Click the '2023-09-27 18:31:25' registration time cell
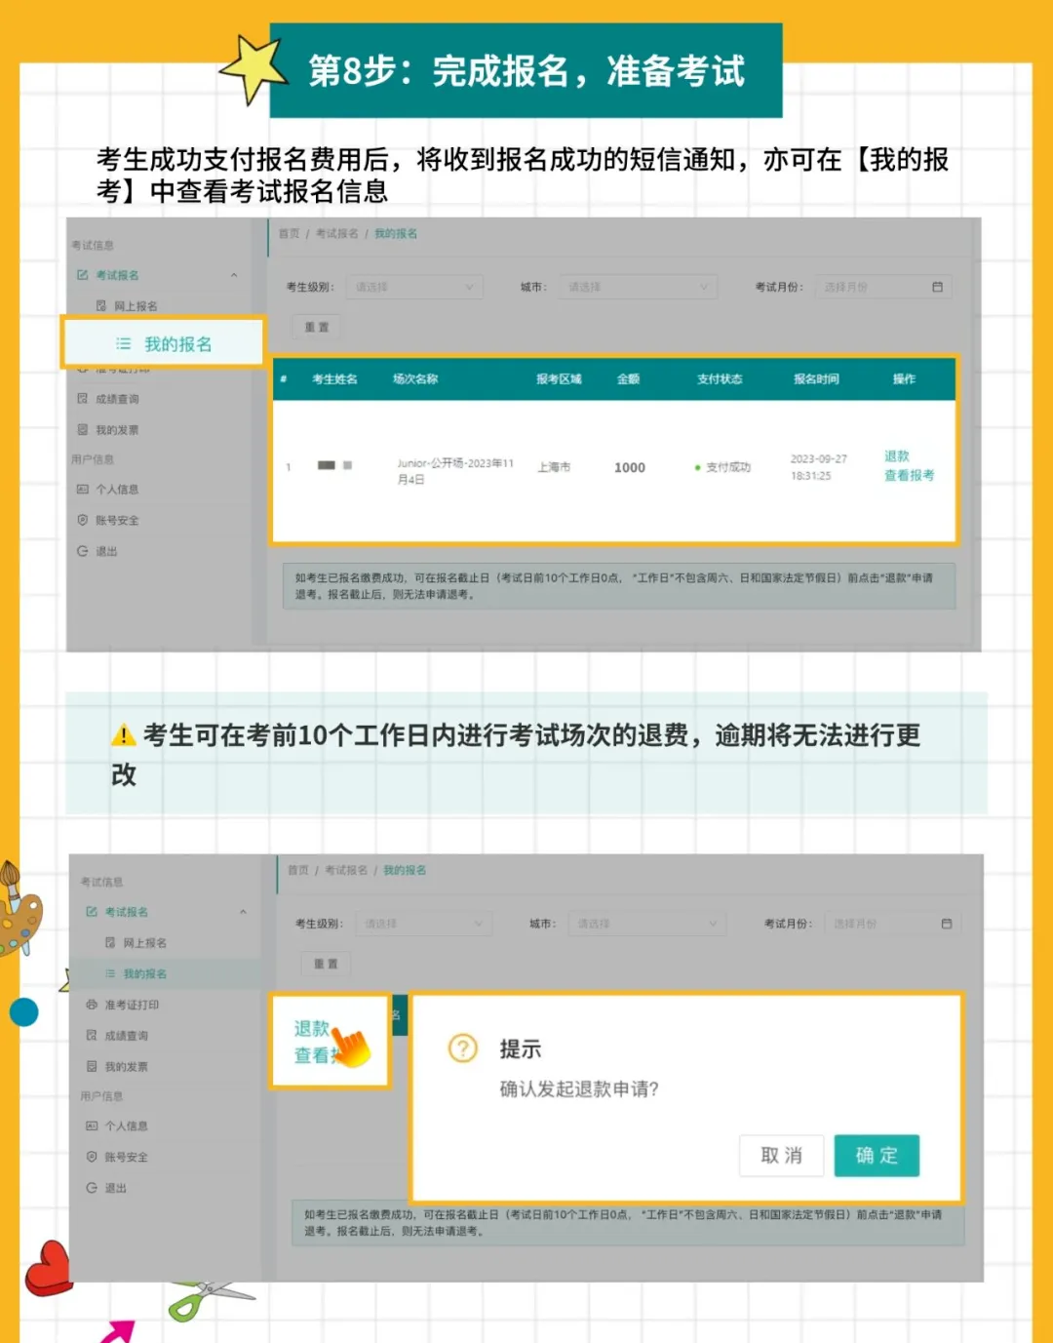Image resolution: width=1053 pixels, height=1343 pixels. (x=818, y=467)
